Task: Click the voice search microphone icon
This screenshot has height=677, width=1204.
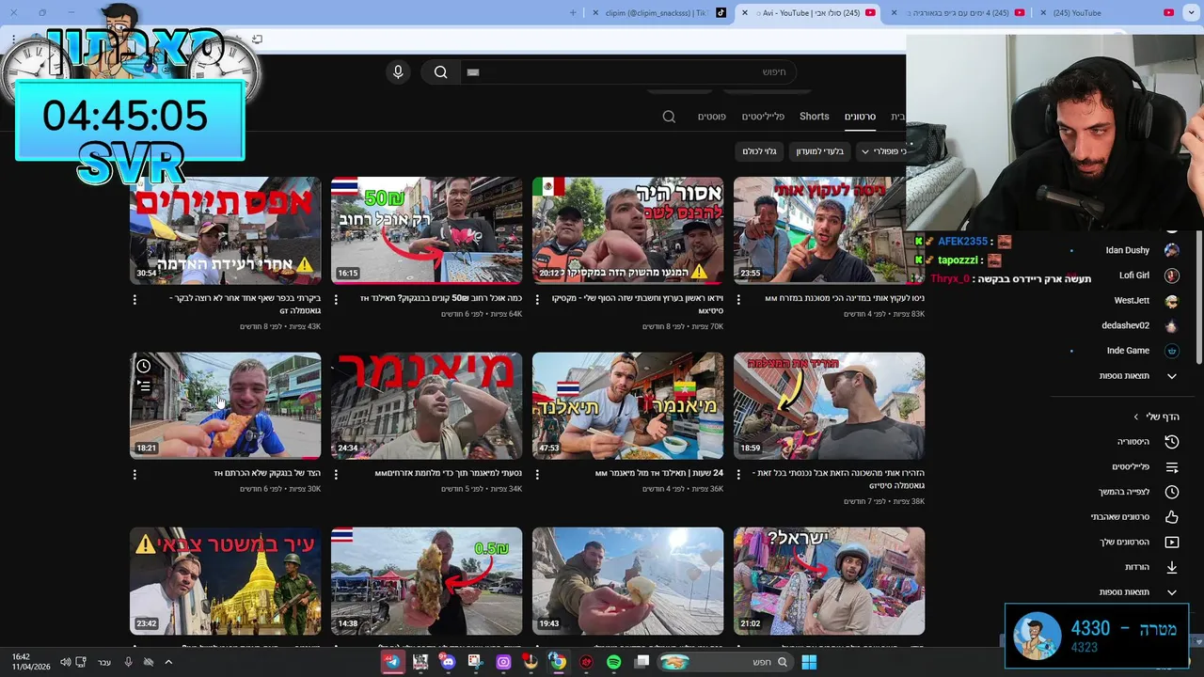Action: 398,72
